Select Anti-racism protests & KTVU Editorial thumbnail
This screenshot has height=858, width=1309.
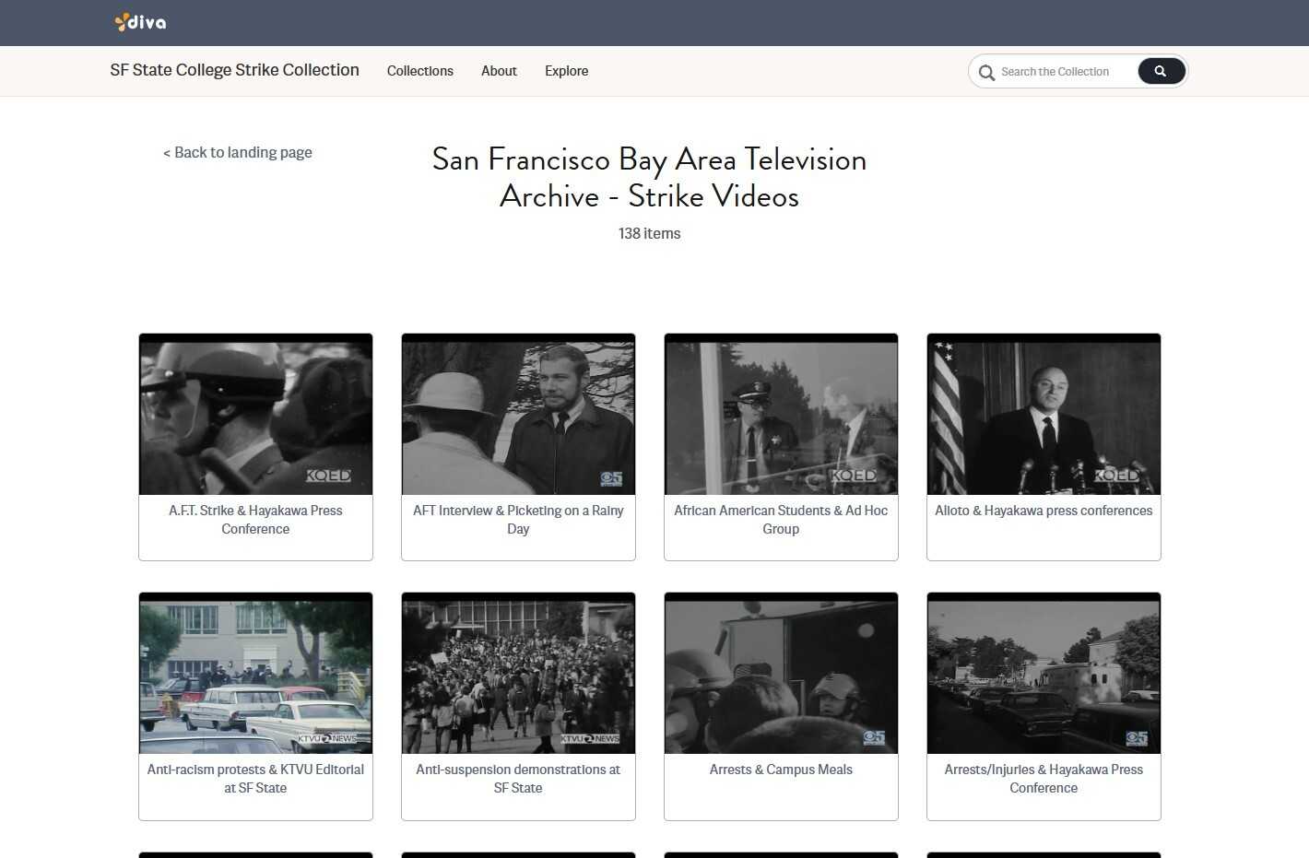point(255,674)
